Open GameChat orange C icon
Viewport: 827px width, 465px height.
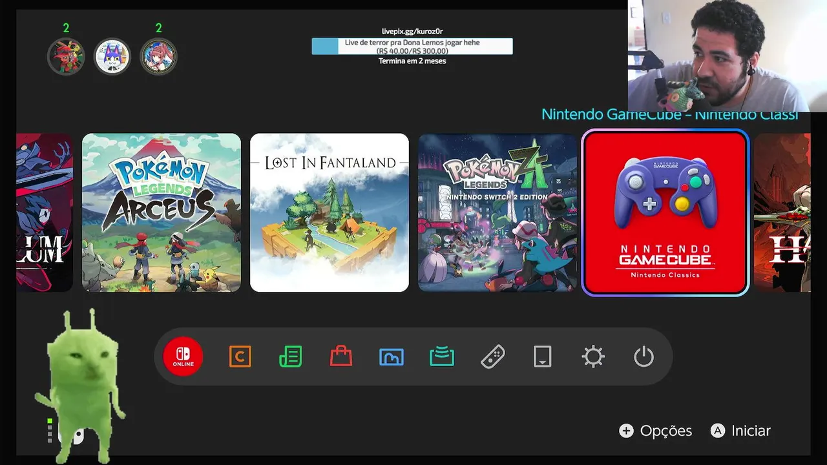point(240,356)
